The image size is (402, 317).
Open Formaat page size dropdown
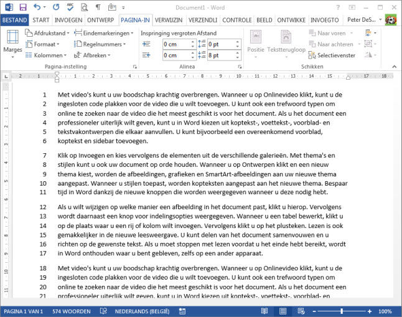[x=42, y=44]
